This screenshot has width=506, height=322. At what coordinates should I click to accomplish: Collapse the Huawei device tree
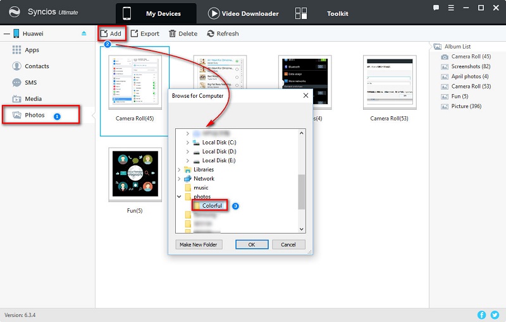pyautogui.click(x=6, y=33)
